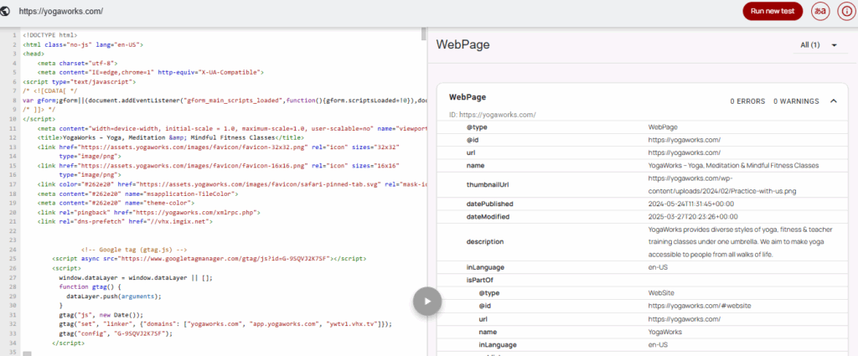Collapse the WebPage result card chevron
858x356 pixels.
coord(834,101)
